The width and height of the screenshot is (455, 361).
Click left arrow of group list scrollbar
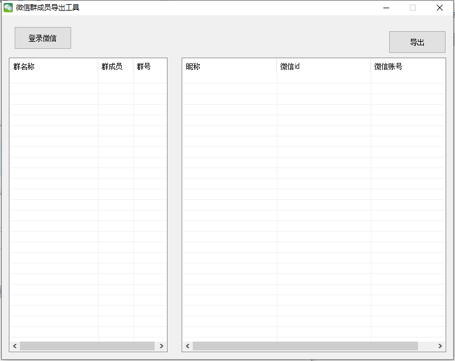click(15, 346)
